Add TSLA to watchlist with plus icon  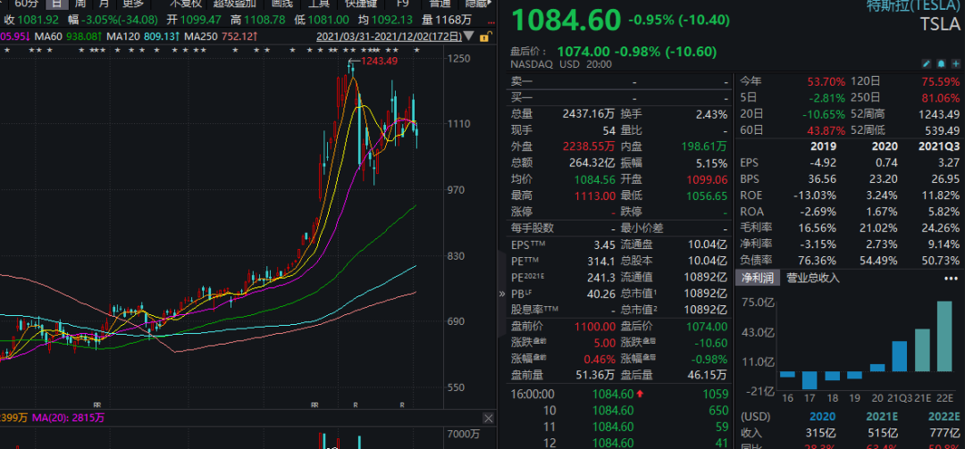(954, 64)
